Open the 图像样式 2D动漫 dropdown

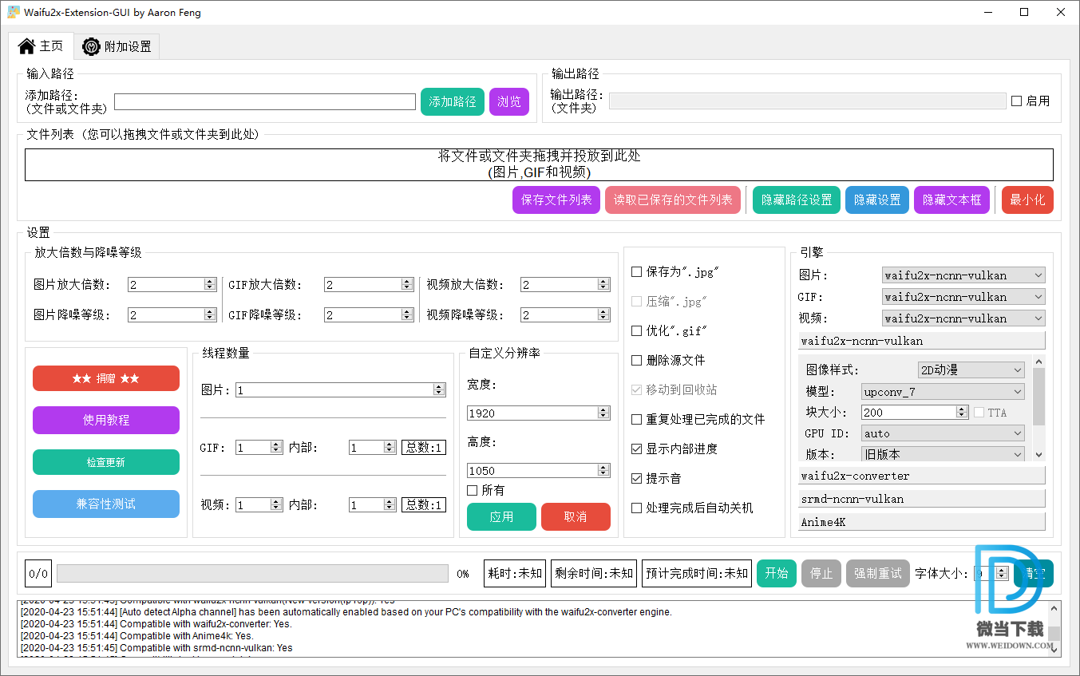pos(971,370)
